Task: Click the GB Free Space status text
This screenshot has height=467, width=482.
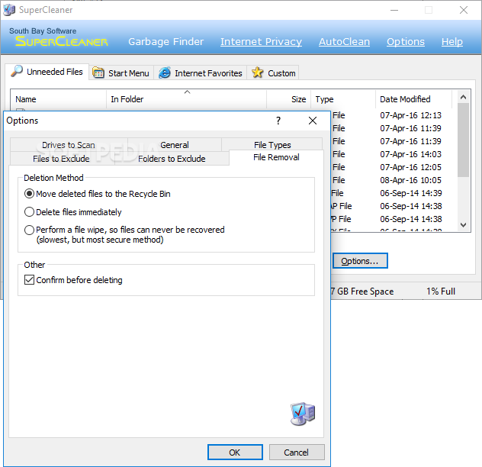Action: [362, 291]
